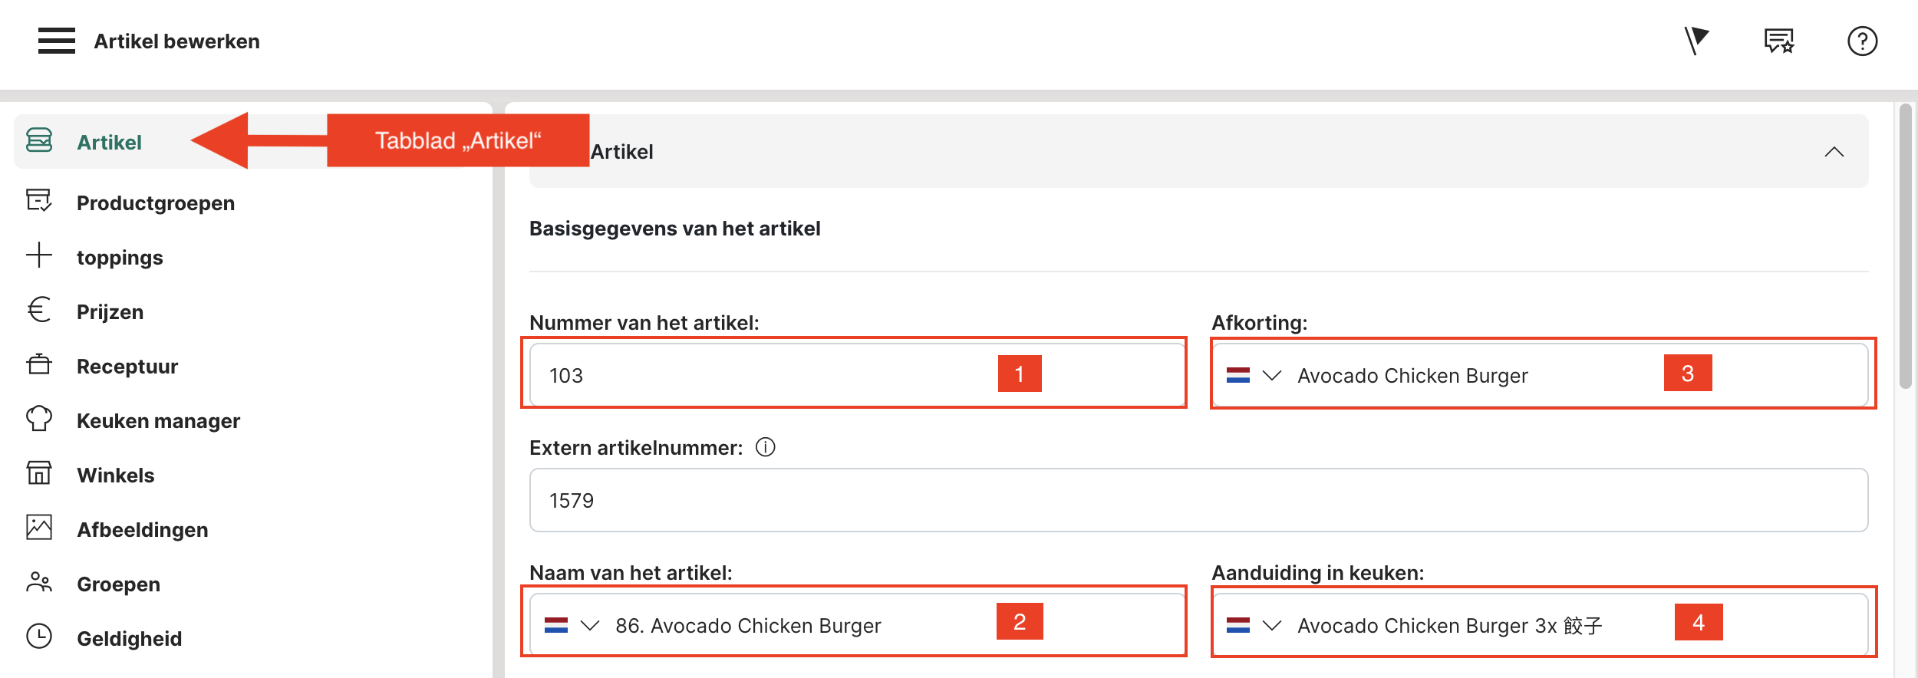
Task: Open language dropdown in Aanduiding in keuken
Action: click(1271, 626)
